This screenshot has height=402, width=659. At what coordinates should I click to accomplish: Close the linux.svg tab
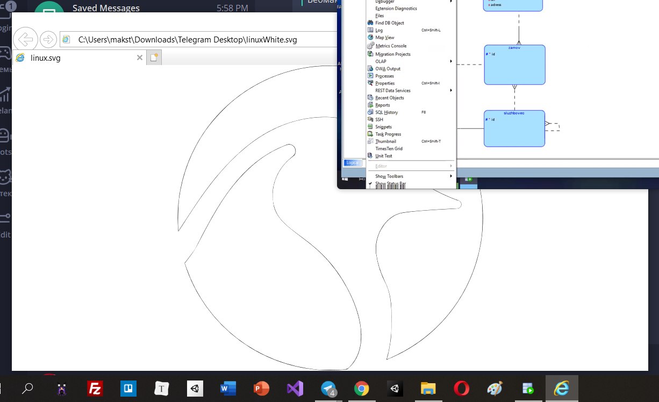tap(139, 58)
